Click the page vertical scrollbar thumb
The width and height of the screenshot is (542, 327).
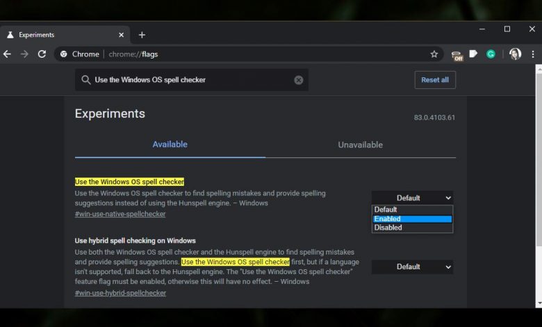pyautogui.click(x=539, y=159)
